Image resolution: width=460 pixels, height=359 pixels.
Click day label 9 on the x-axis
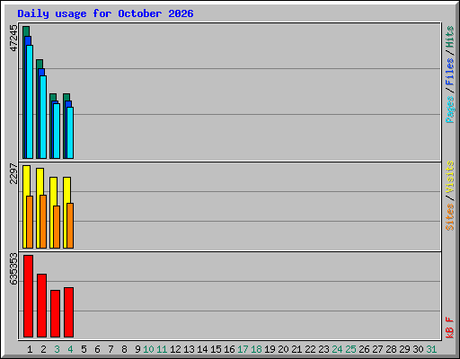pyautogui.click(x=137, y=349)
